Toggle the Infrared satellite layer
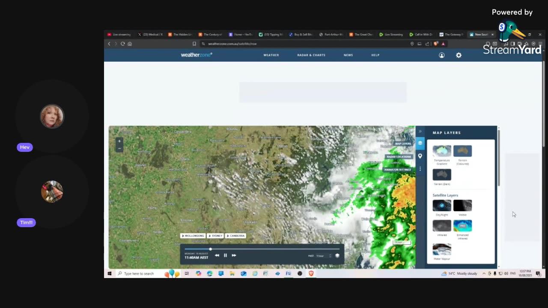This screenshot has width=548, height=308. pyautogui.click(x=442, y=225)
